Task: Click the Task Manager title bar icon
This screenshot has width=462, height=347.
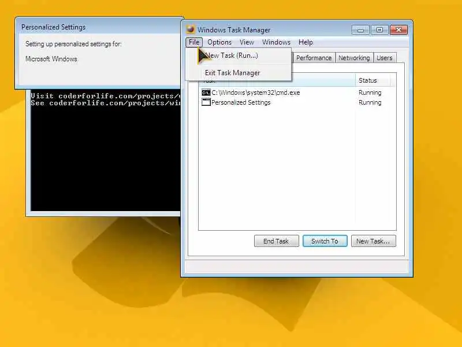Action: 191,29
